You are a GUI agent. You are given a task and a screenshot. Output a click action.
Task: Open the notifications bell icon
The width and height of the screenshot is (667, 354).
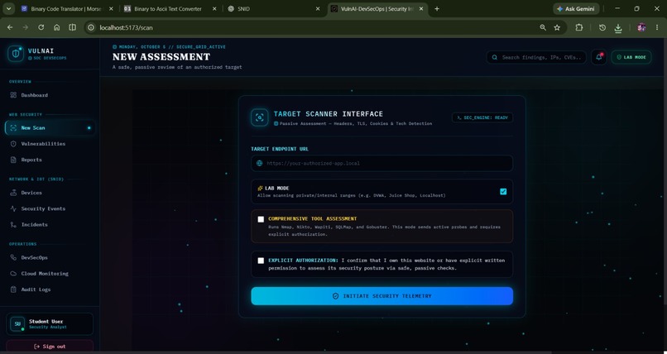coord(599,57)
